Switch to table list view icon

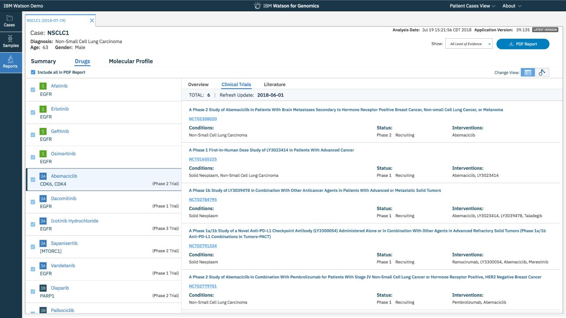(528, 73)
